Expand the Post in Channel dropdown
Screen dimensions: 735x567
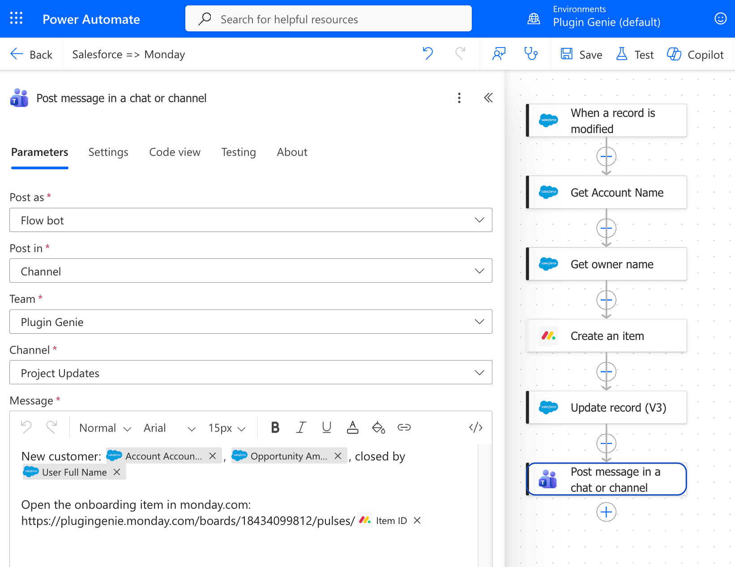click(x=251, y=271)
